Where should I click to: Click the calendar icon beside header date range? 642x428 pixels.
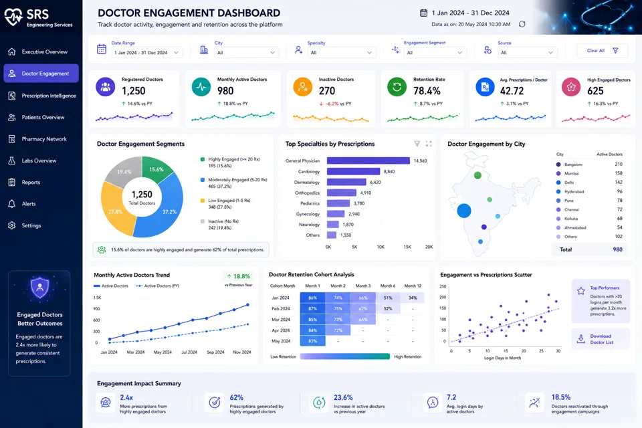tap(424, 13)
